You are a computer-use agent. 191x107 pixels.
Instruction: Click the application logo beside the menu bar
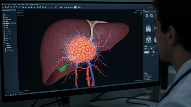pos(2,4)
